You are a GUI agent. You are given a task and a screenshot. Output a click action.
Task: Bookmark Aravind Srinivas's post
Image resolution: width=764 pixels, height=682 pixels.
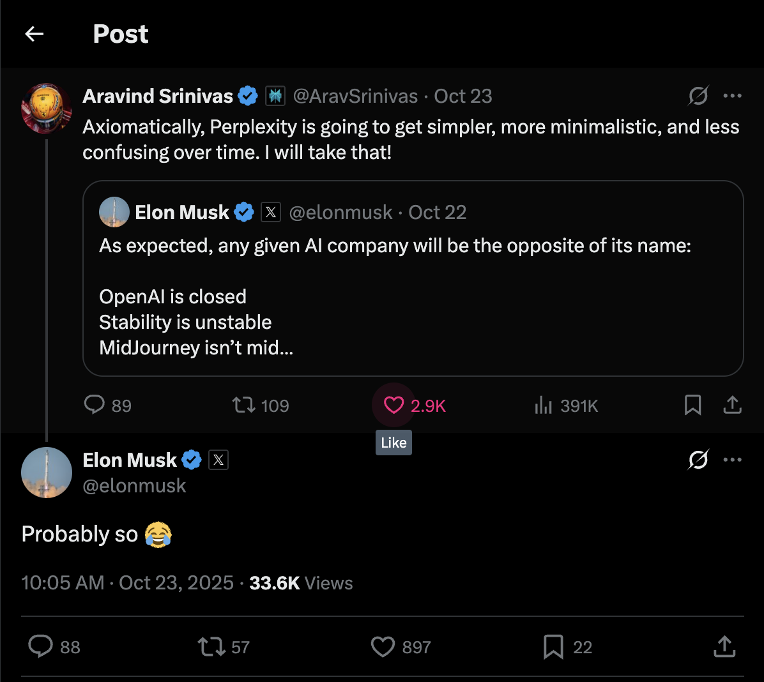(x=692, y=405)
